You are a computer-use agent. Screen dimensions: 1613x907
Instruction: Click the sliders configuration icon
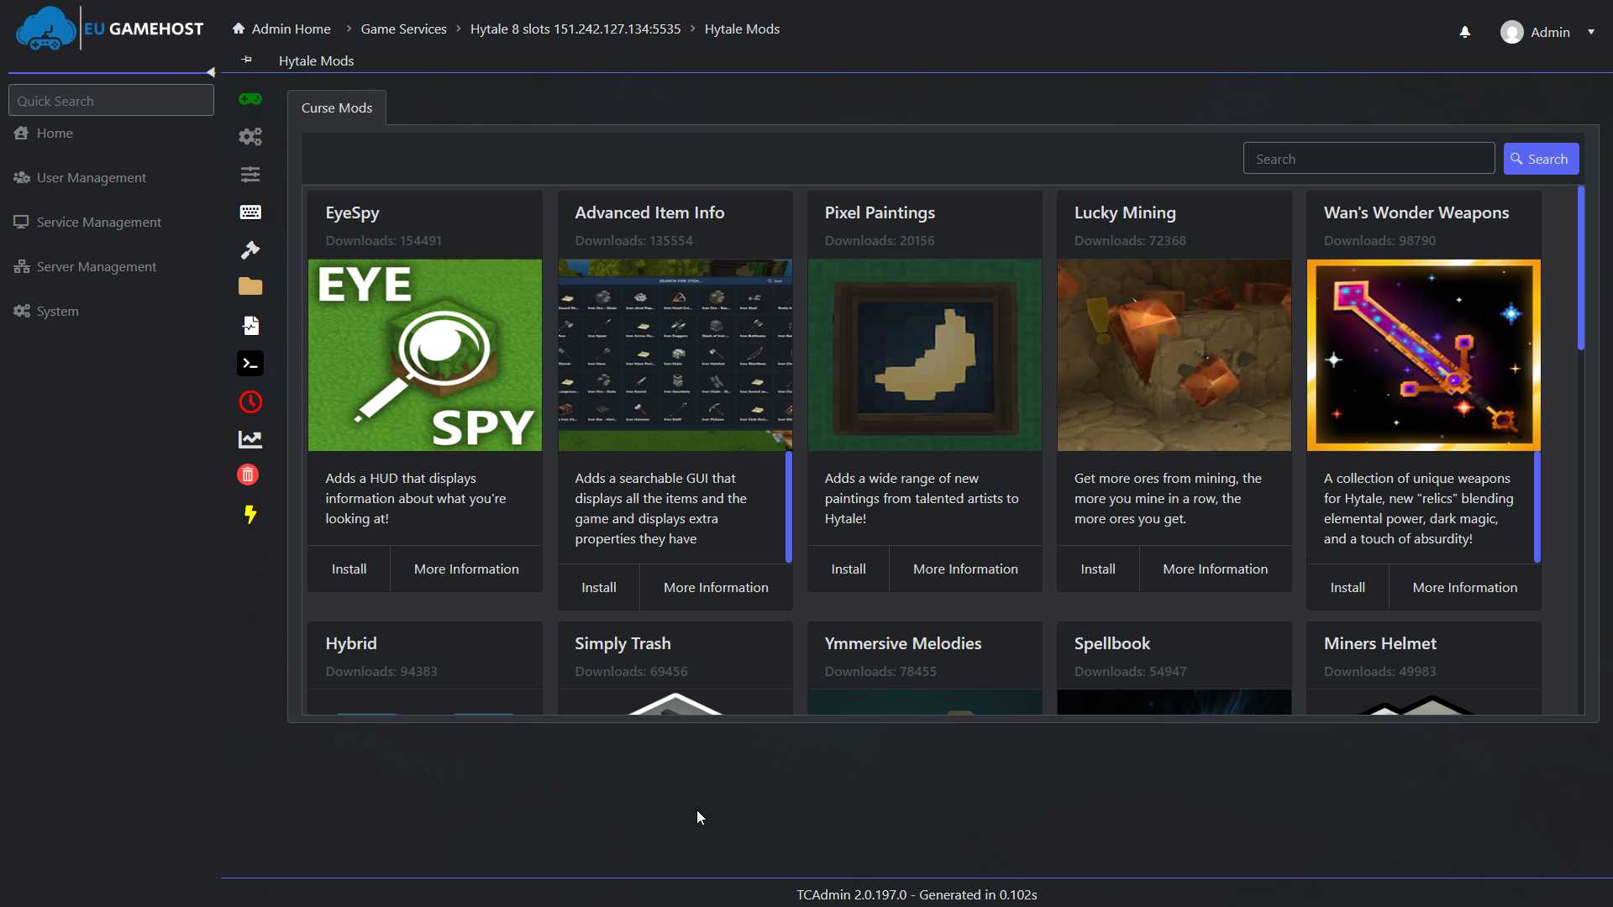(x=250, y=174)
